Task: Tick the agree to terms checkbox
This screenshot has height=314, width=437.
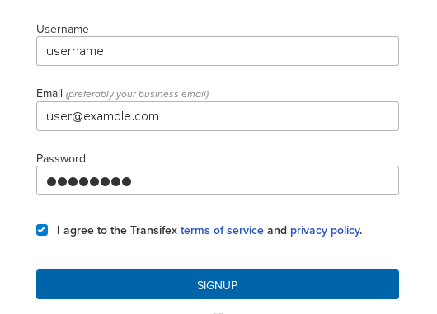Action: point(42,230)
